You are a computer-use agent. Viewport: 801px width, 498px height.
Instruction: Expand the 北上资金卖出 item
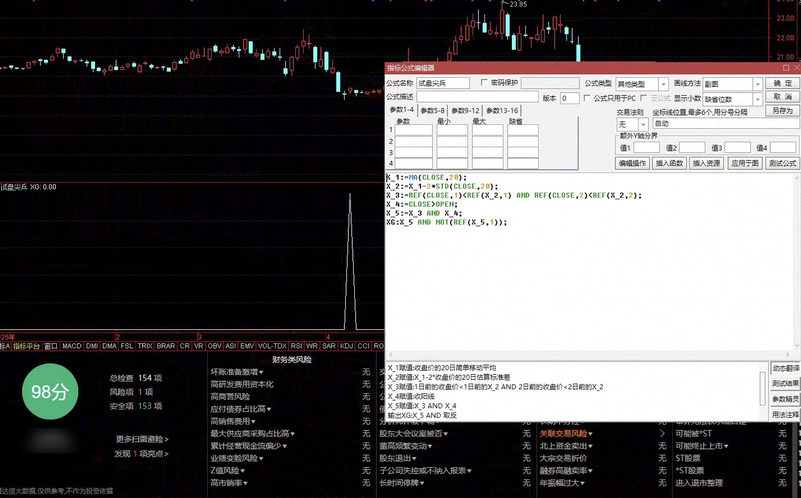point(566,446)
